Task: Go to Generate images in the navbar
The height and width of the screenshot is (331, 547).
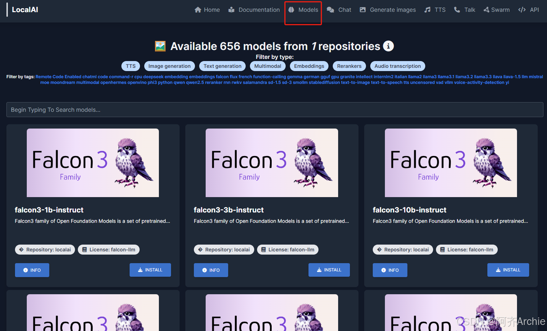Action: pyautogui.click(x=387, y=10)
